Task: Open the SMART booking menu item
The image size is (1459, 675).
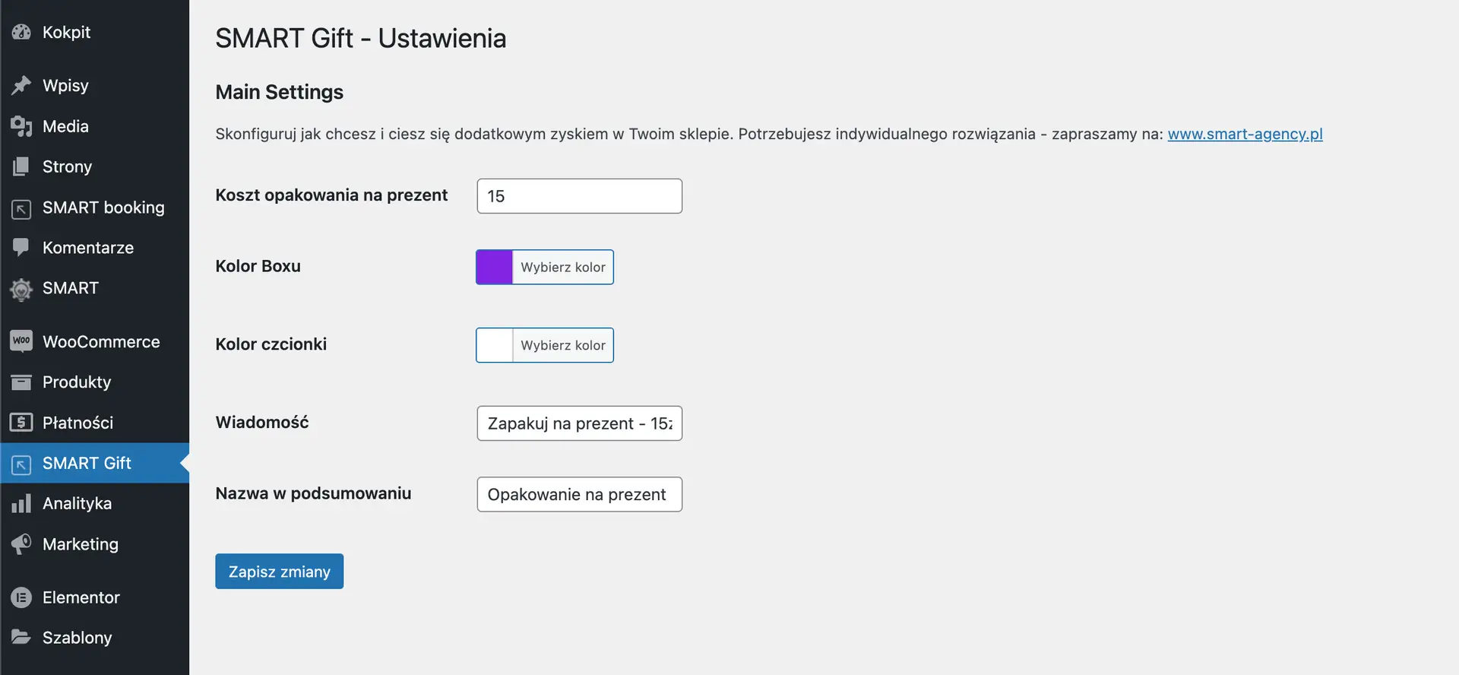Action: point(103,208)
